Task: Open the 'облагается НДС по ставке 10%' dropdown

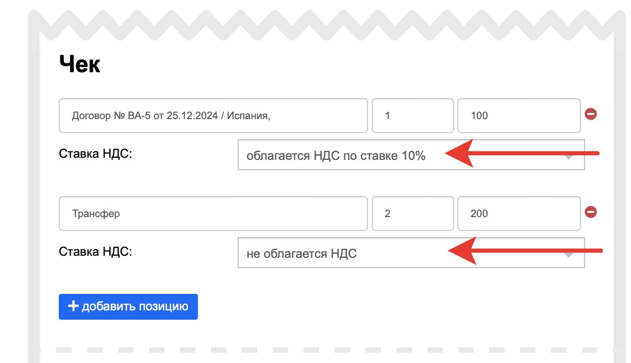Action: point(361,155)
